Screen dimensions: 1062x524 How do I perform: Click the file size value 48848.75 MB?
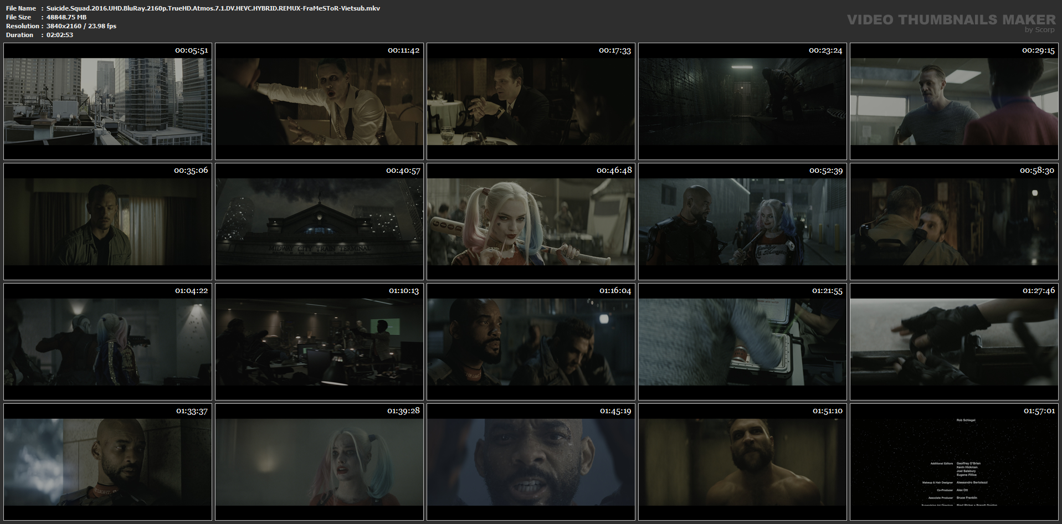point(66,17)
